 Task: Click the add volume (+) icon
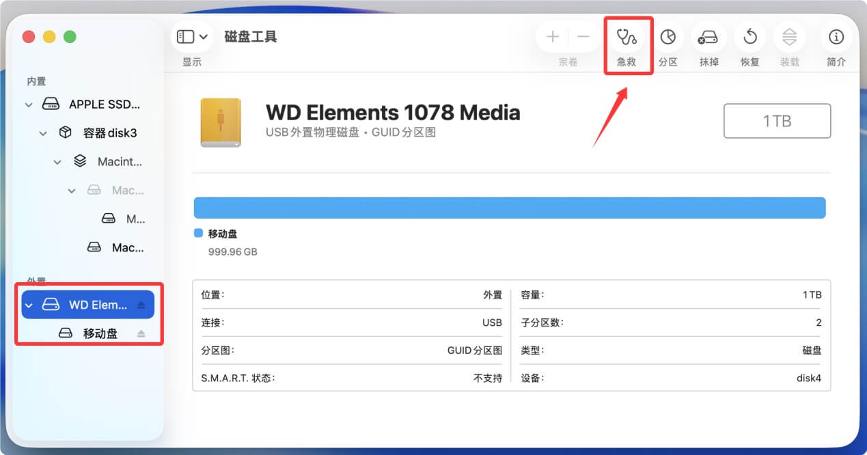pyautogui.click(x=552, y=37)
